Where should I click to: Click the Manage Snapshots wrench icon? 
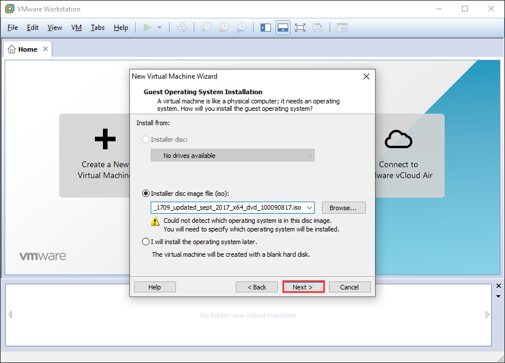(241, 28)
